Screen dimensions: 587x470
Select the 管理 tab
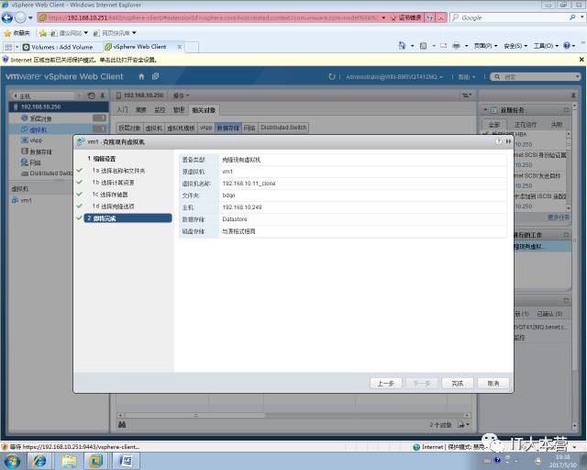pos(179,110)
